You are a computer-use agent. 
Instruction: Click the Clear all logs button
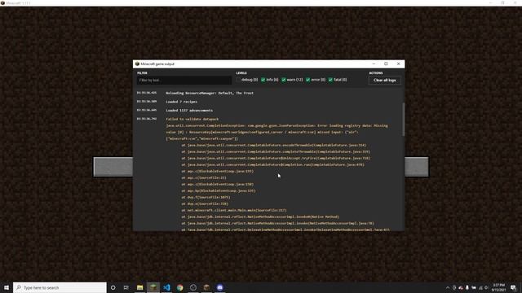pyautogui.click(x=384, y=81)
